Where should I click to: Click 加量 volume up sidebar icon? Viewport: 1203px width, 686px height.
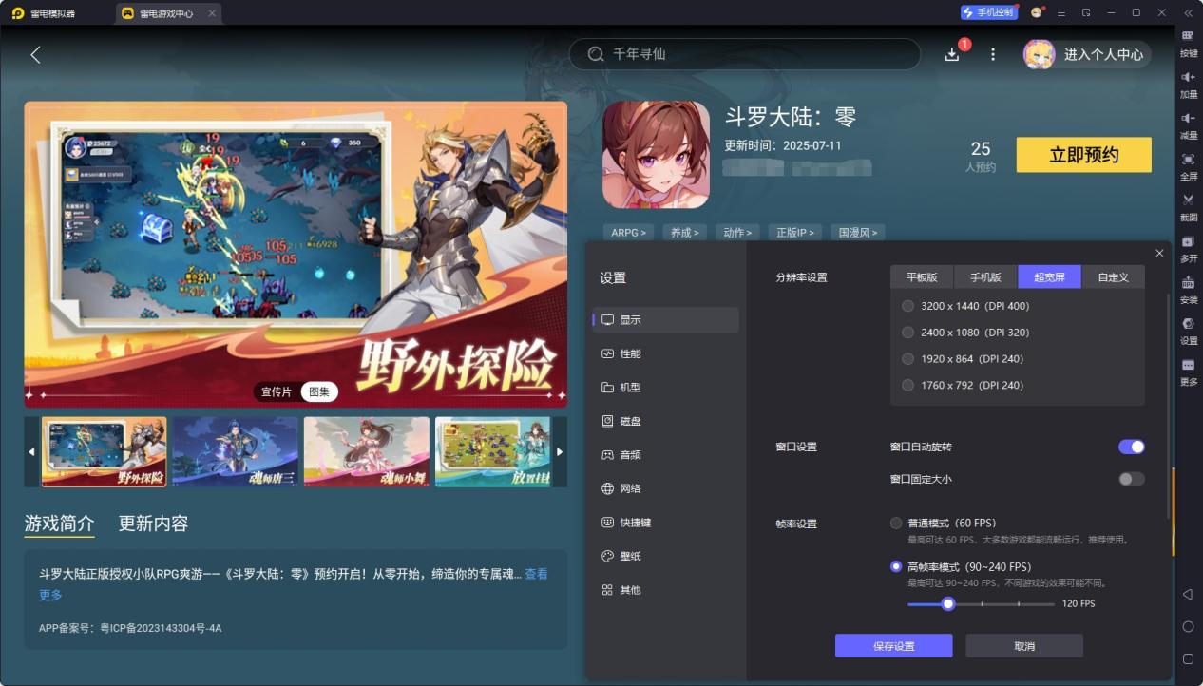pyautogui.click(x=1188, y=84)
